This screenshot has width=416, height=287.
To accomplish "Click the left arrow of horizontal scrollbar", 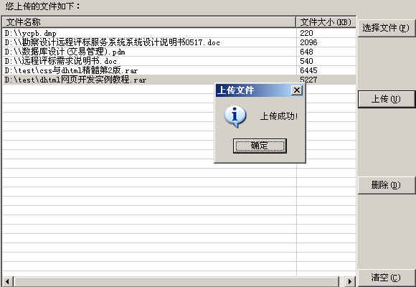I will pos(7,281).
